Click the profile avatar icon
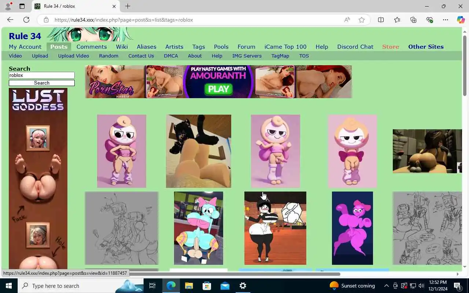Screen dimensions: 469x293 [x=8, y=6]
